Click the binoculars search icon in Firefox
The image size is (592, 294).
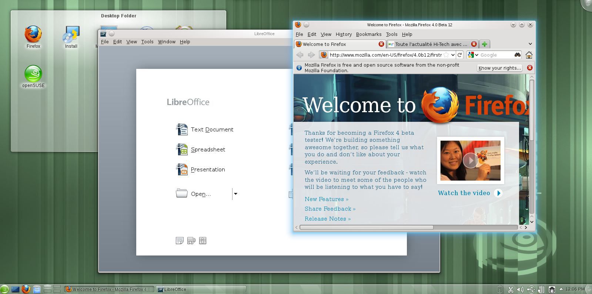(517, 55)
